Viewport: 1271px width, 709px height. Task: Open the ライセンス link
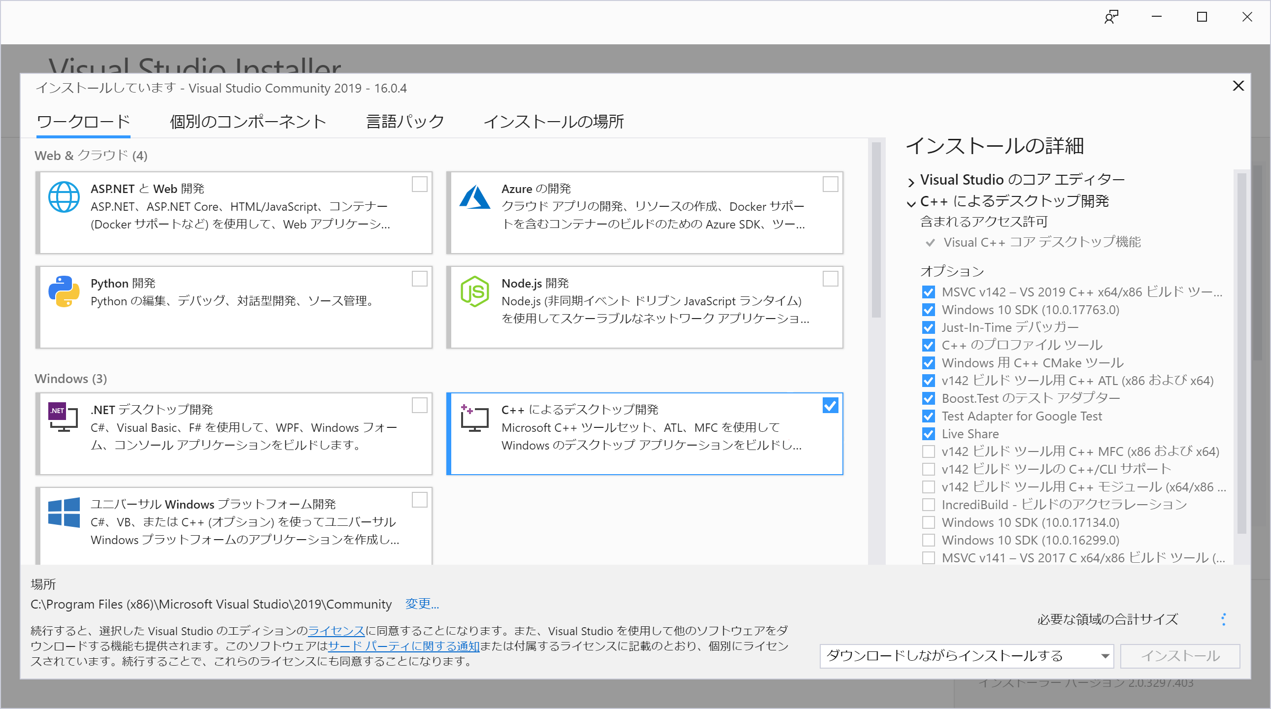336,631
